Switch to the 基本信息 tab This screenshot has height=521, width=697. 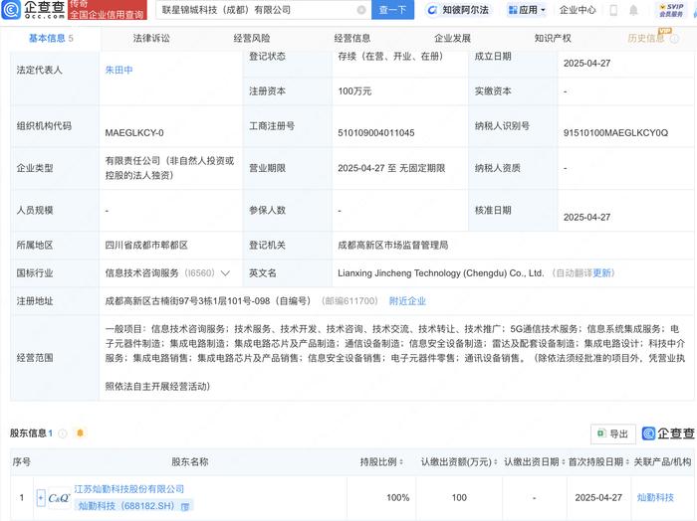[x=51, y=38]
